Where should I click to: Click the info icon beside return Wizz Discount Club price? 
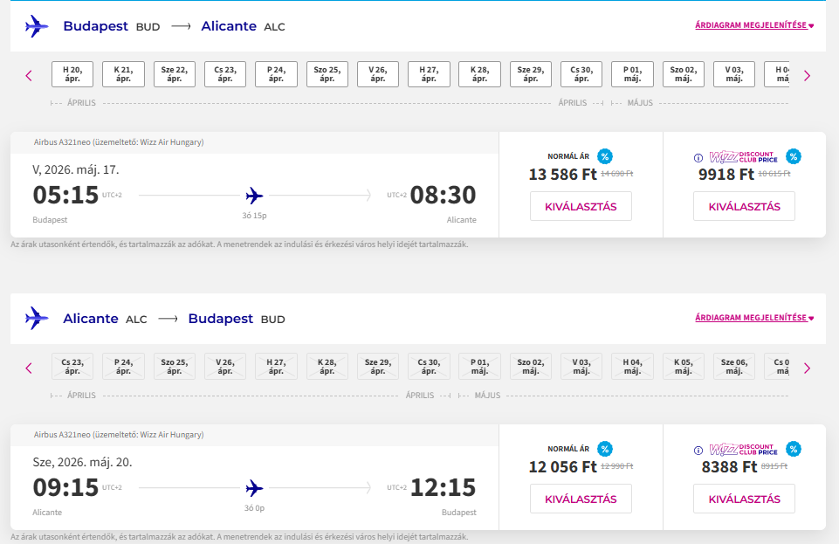698,451
